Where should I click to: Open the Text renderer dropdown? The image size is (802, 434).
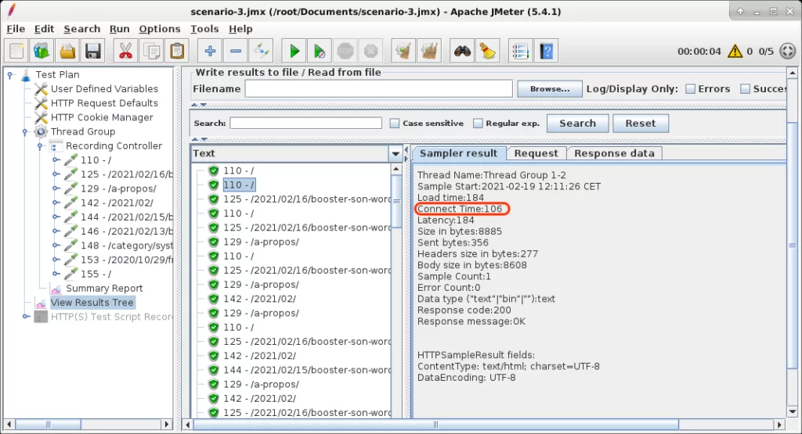click(x=396, y=153)
